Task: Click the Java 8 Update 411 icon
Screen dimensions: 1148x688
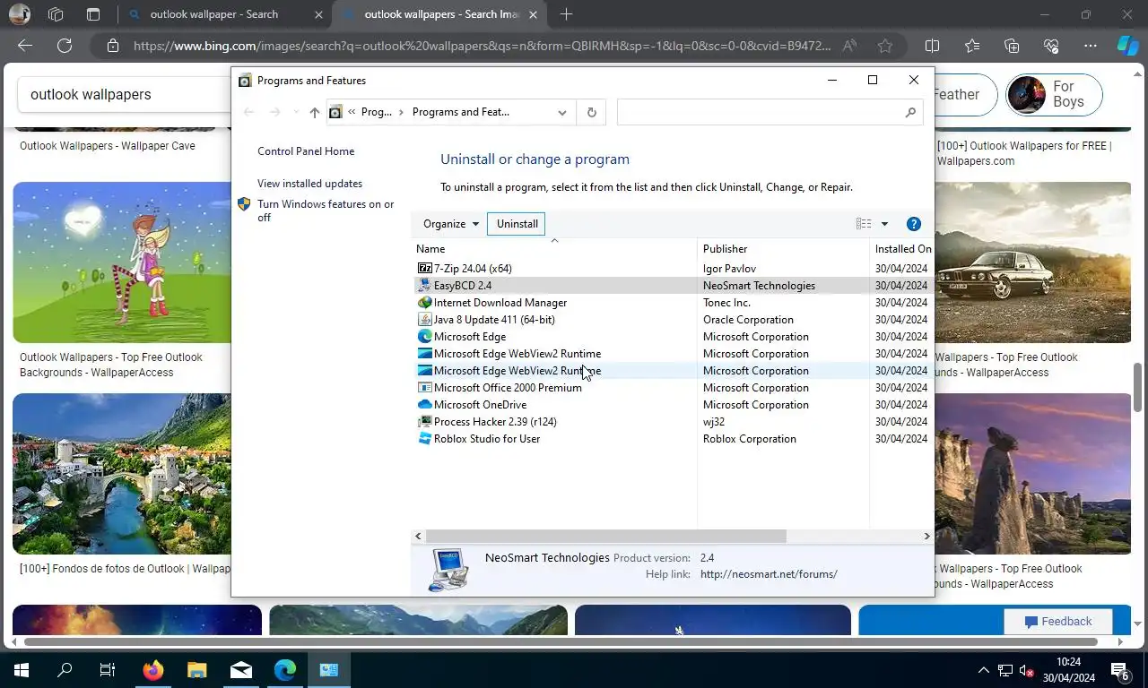Action: pyautogui.click(x=424, y=319)
